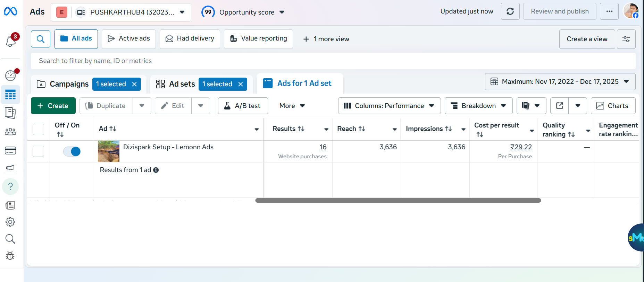Click the export share icon button

point(559,106)
